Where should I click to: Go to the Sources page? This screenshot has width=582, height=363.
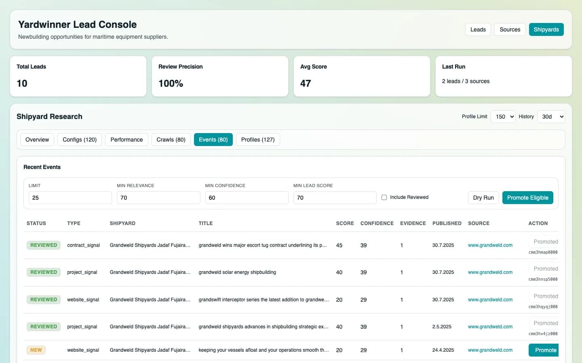coord(510,29)
